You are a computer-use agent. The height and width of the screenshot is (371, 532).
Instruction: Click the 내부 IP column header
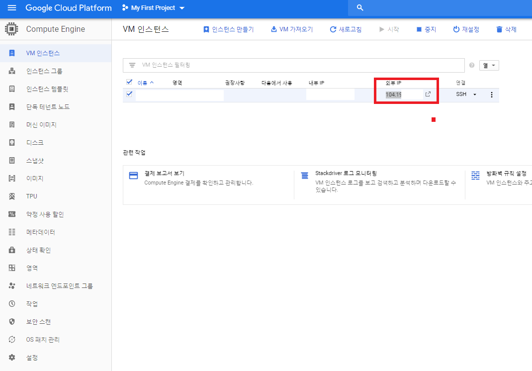[x=316, y=83]
